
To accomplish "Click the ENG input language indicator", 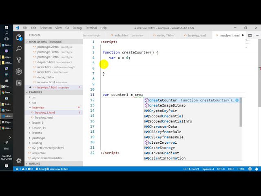I will click(x=7, y=149).
